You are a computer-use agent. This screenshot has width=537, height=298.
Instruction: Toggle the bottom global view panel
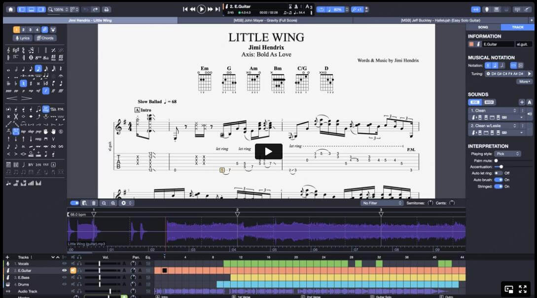point(32,9)
